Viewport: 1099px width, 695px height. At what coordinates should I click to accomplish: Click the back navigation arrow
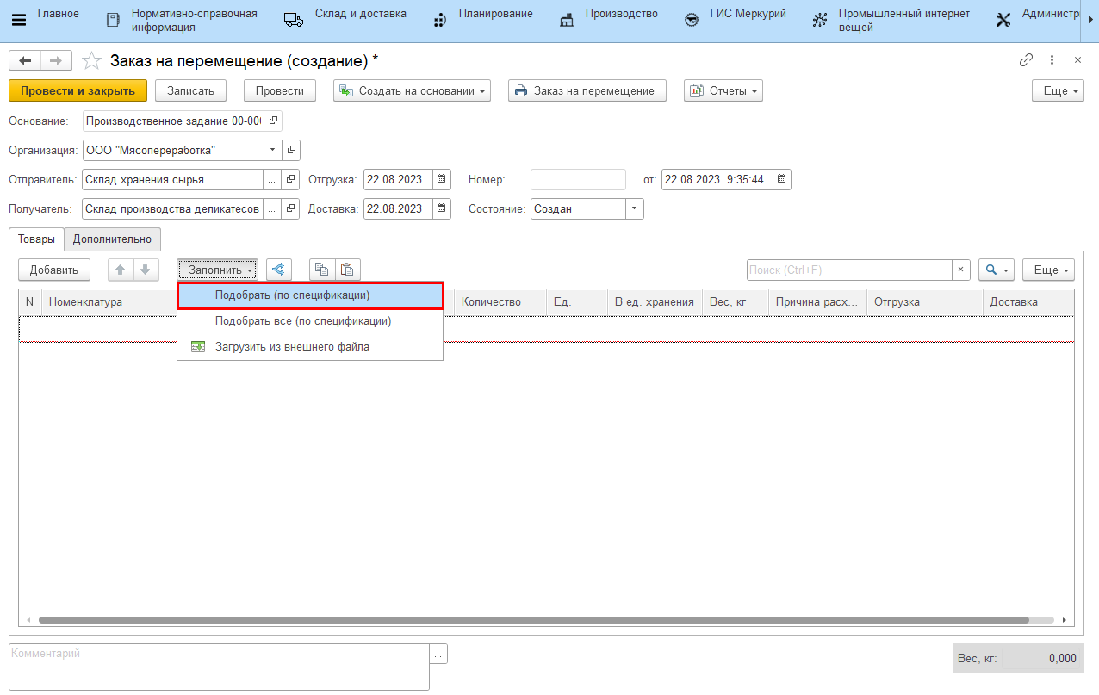pyautogui.click(x=25, y=60)
